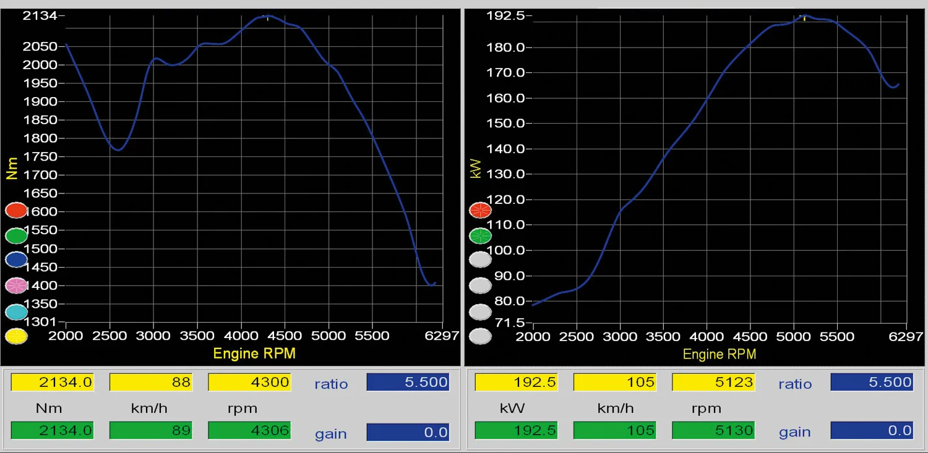Click the yellow rpm readout showing 4300
The height and width of the screenshot is (453, 928).
249,382
